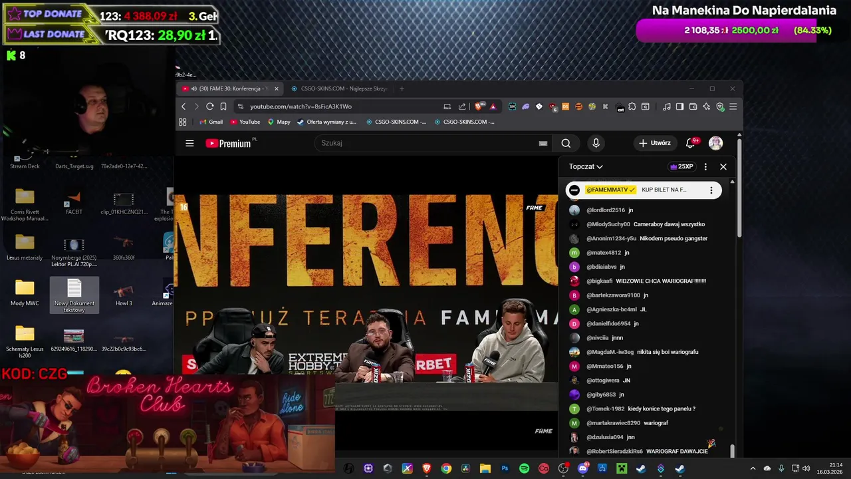The image size is (851, 479).
Task: Click chat username @martakrawiec8290
Action: coord(614,423)
